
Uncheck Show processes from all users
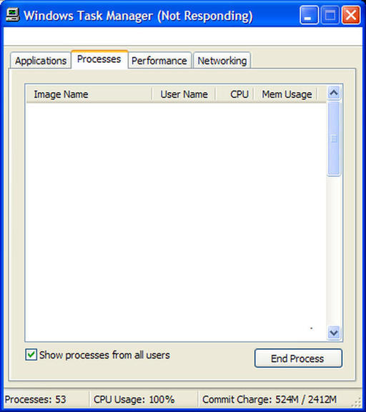click(31, 355)
